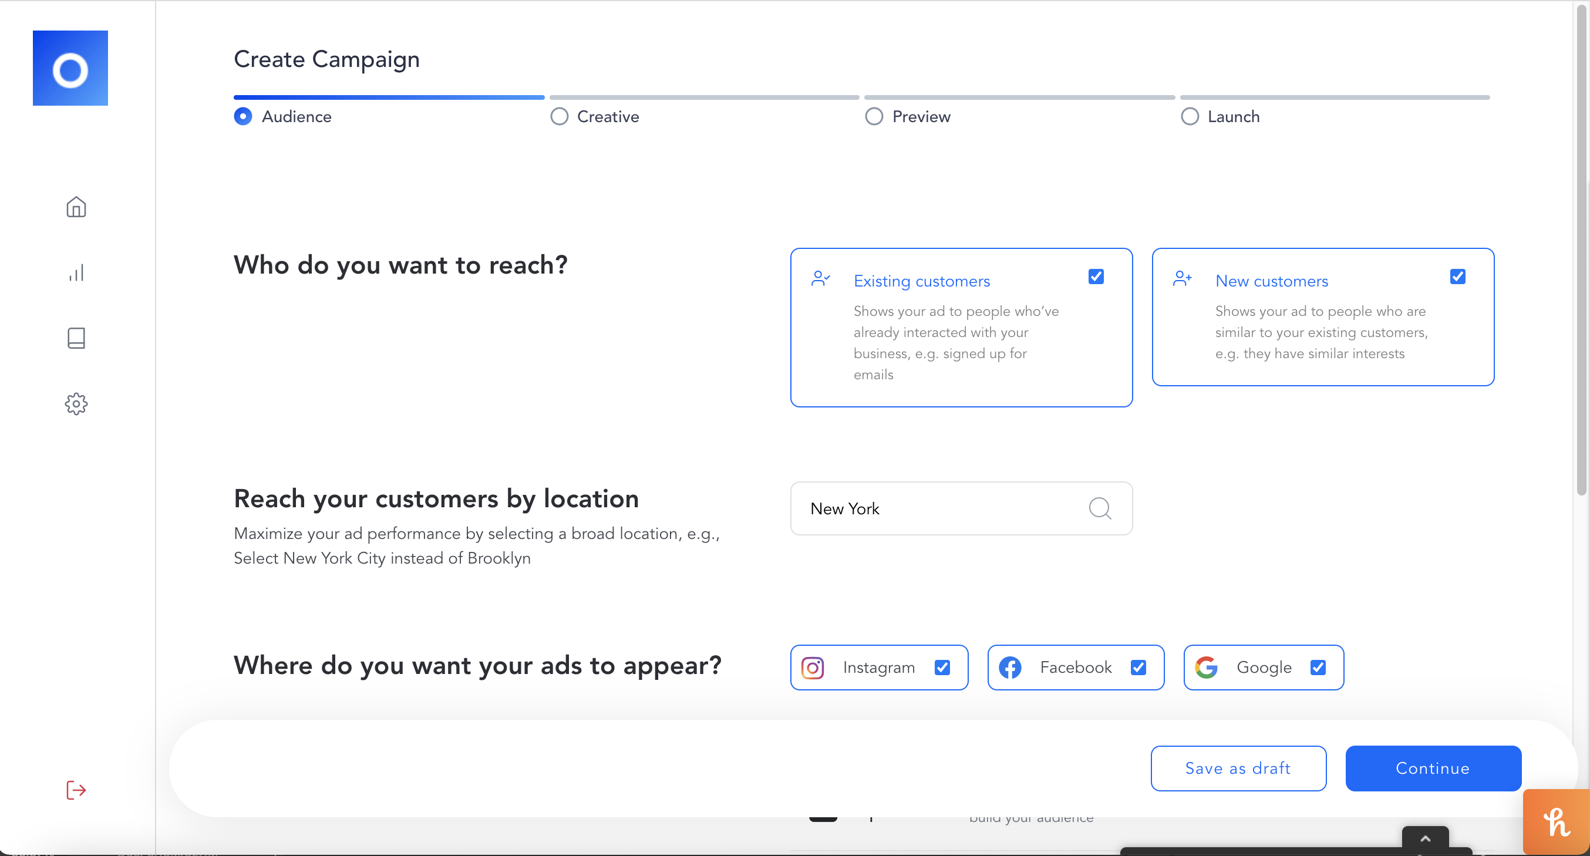Select the Preview step radio button
The width and height of the screenshot is (1590, 856).
(874, 117)
